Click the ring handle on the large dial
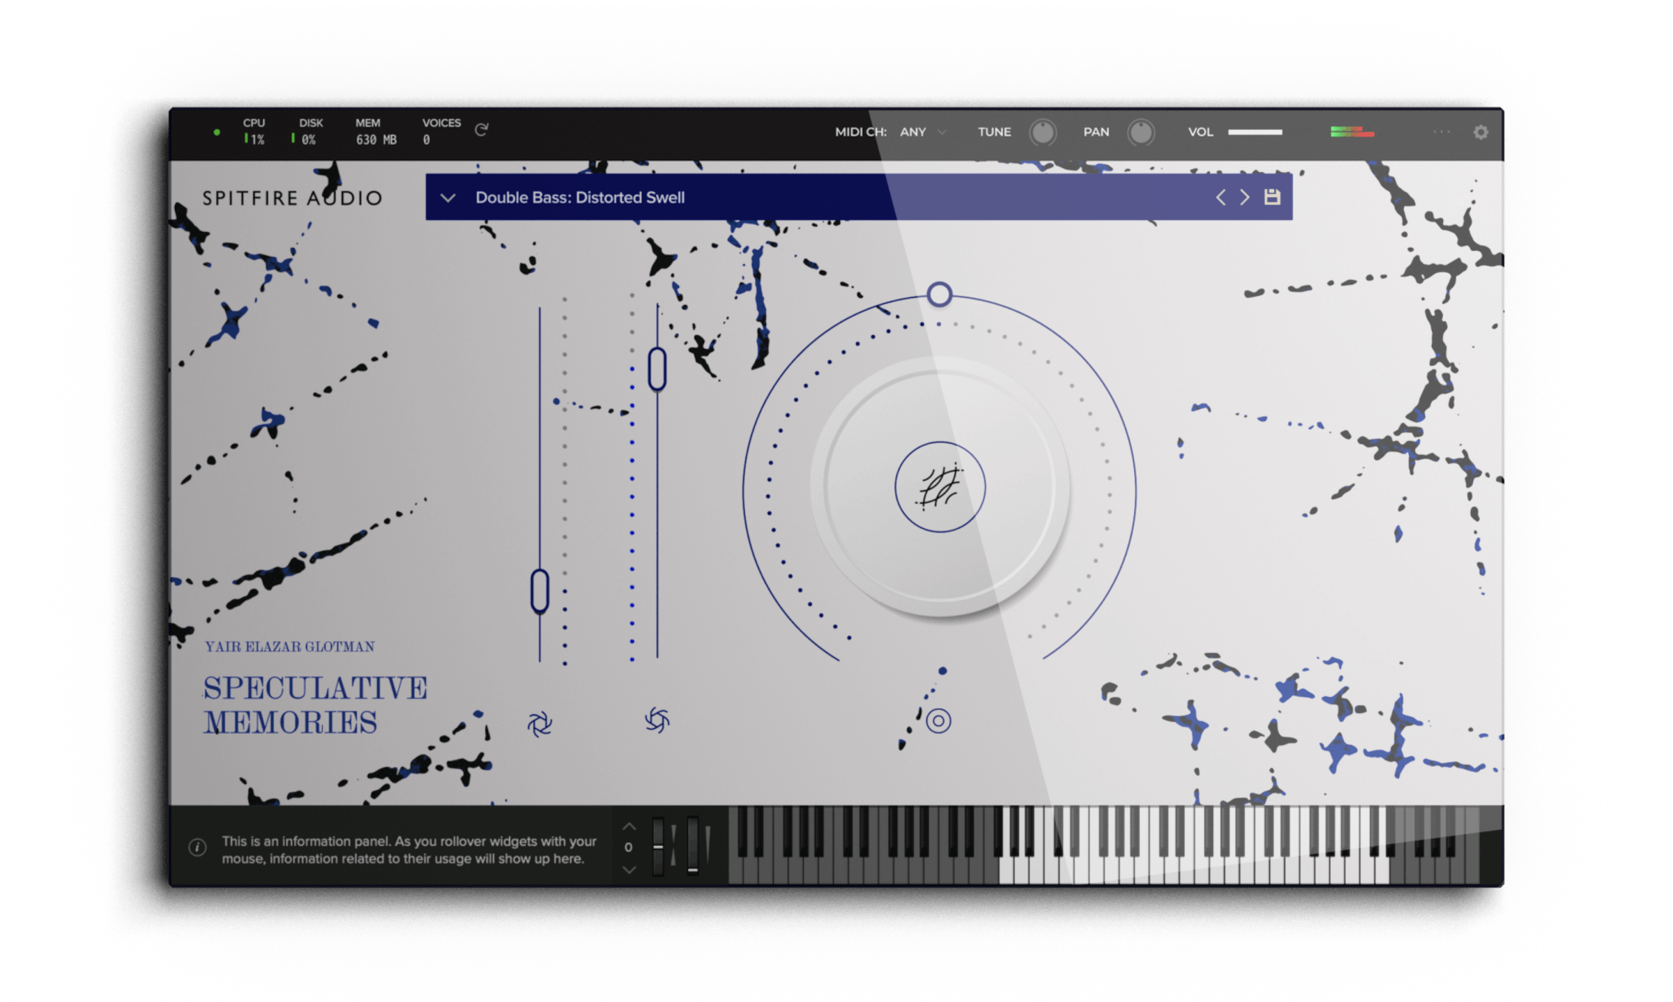 point(939,294)
